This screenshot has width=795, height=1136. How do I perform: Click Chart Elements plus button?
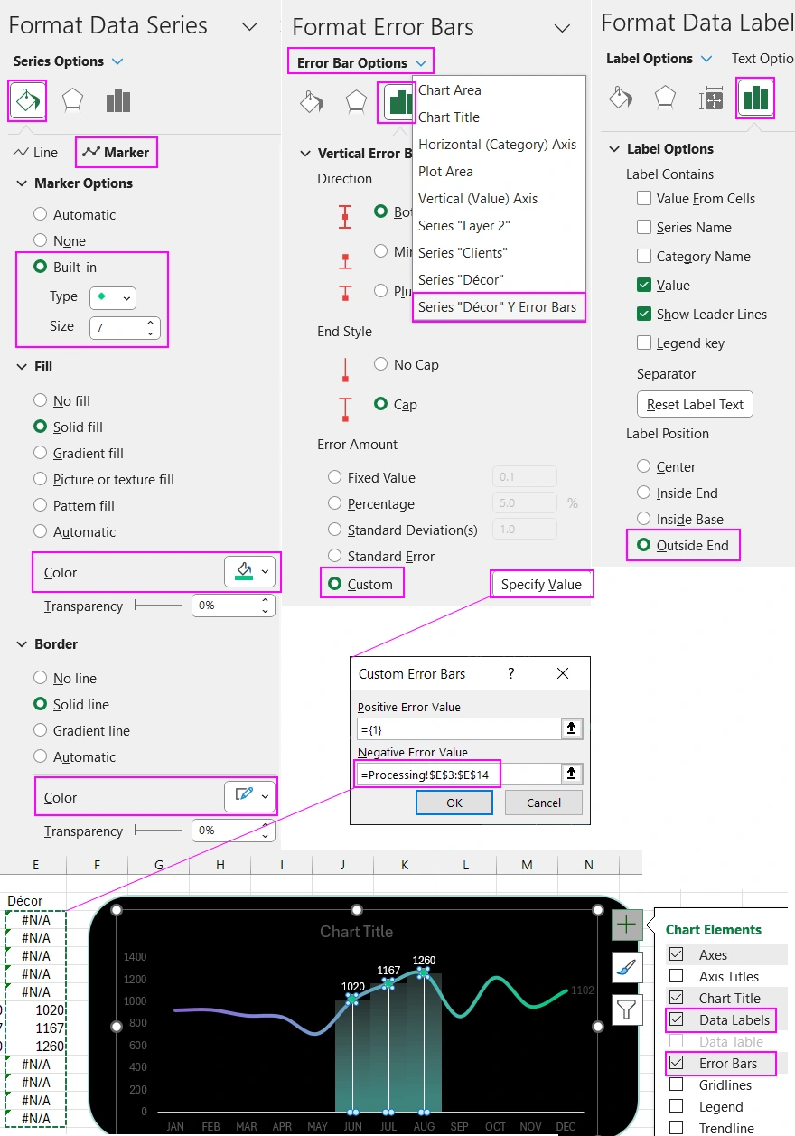coord(627,925)
